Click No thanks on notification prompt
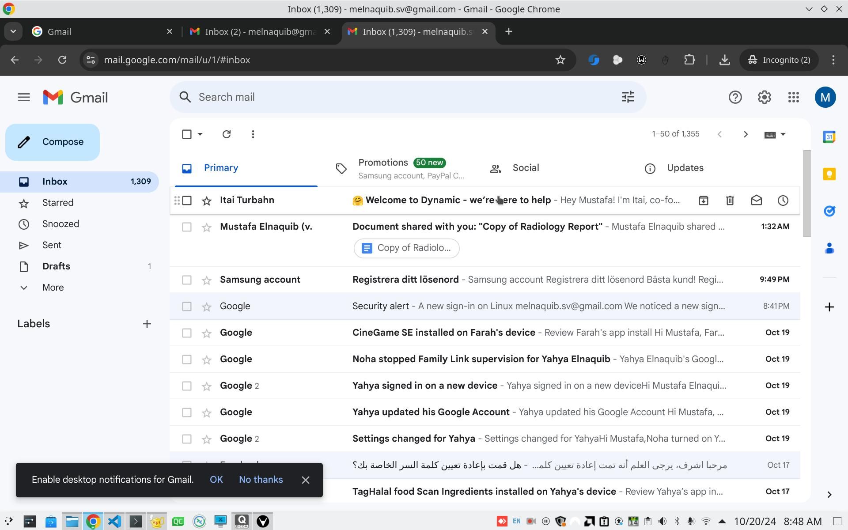Image resolution: width=848 pixels, height=530 pixels. [x=261, y=480]
